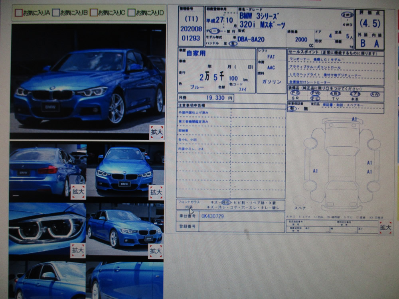Click 拡大 icon on the rear view photo
The width and height of the screenshot is (399, 299).
(x=78, y=192)
